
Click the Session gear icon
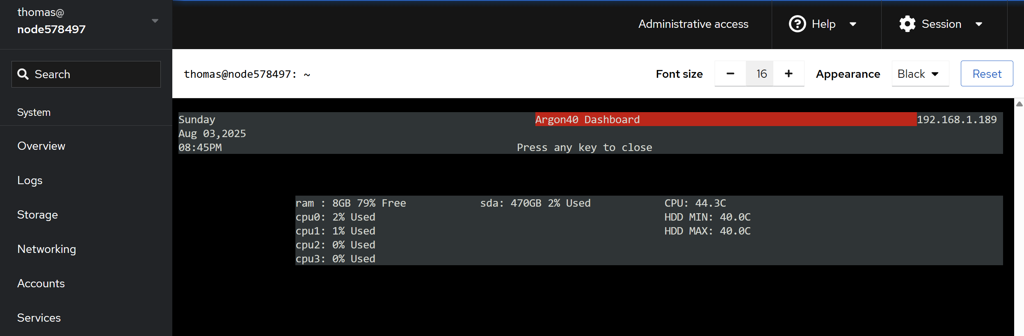pos(907,24)
